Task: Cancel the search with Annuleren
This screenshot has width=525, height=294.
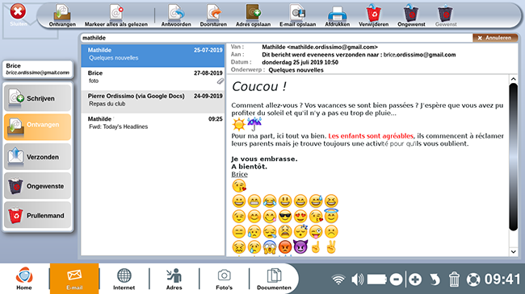Action: 495,38
